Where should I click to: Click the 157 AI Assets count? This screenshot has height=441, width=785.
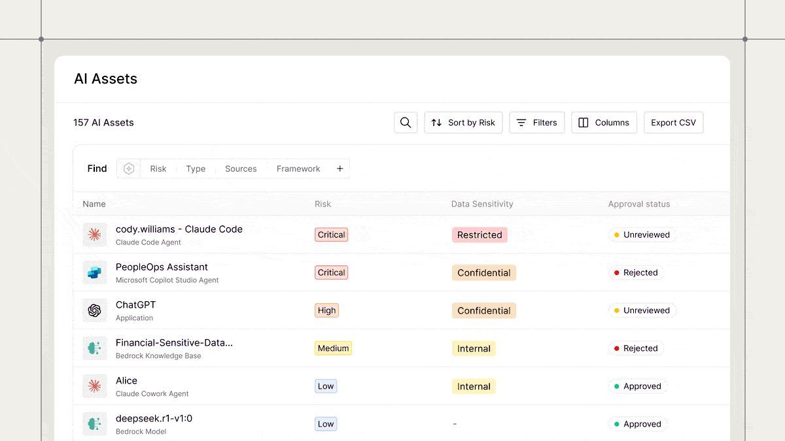pos(103,123)
